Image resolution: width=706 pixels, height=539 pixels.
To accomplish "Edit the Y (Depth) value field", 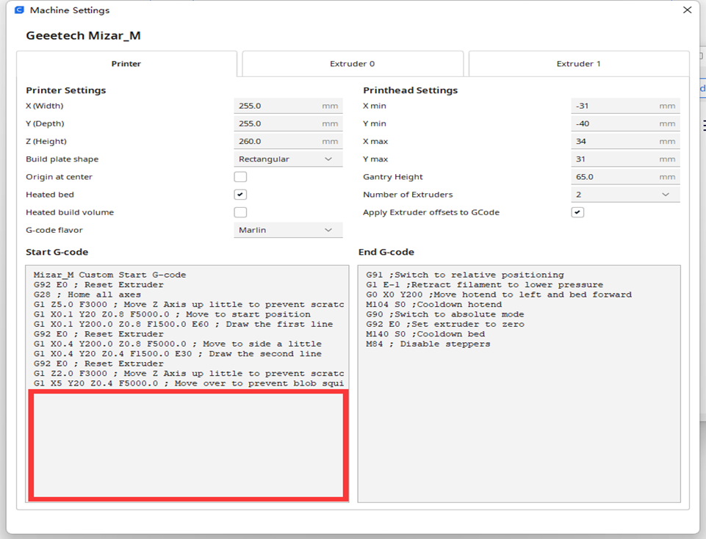I will (x=288, y=123).
